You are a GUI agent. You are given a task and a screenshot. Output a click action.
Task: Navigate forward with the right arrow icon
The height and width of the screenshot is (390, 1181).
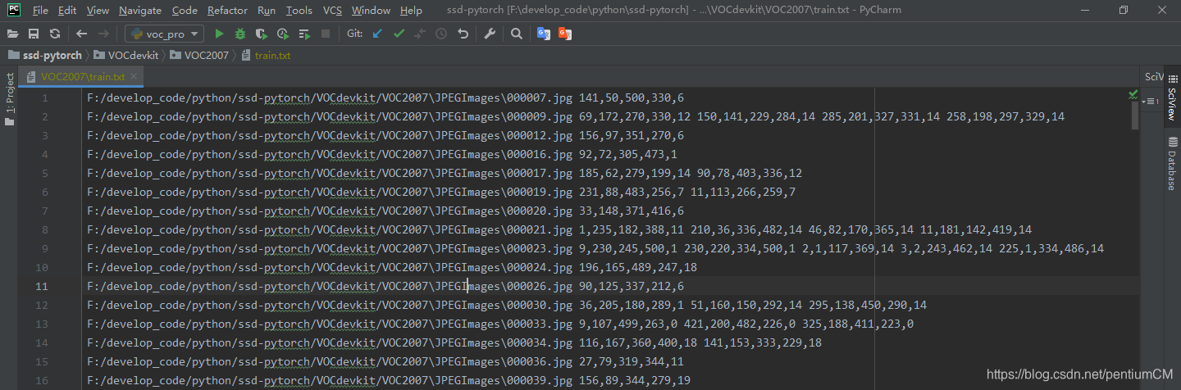[x=103, y=34]
